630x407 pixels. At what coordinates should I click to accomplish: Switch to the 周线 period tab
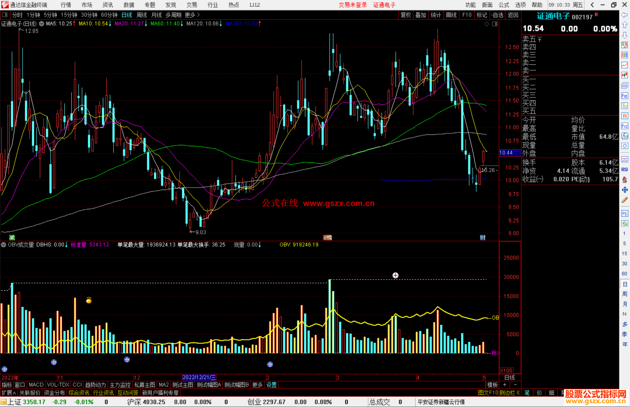(x=141, y=15)
